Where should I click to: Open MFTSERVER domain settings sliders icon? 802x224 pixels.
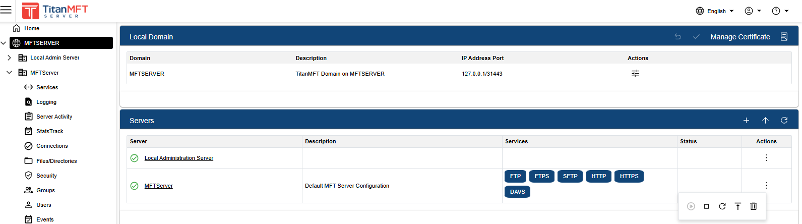pos(635,74)
